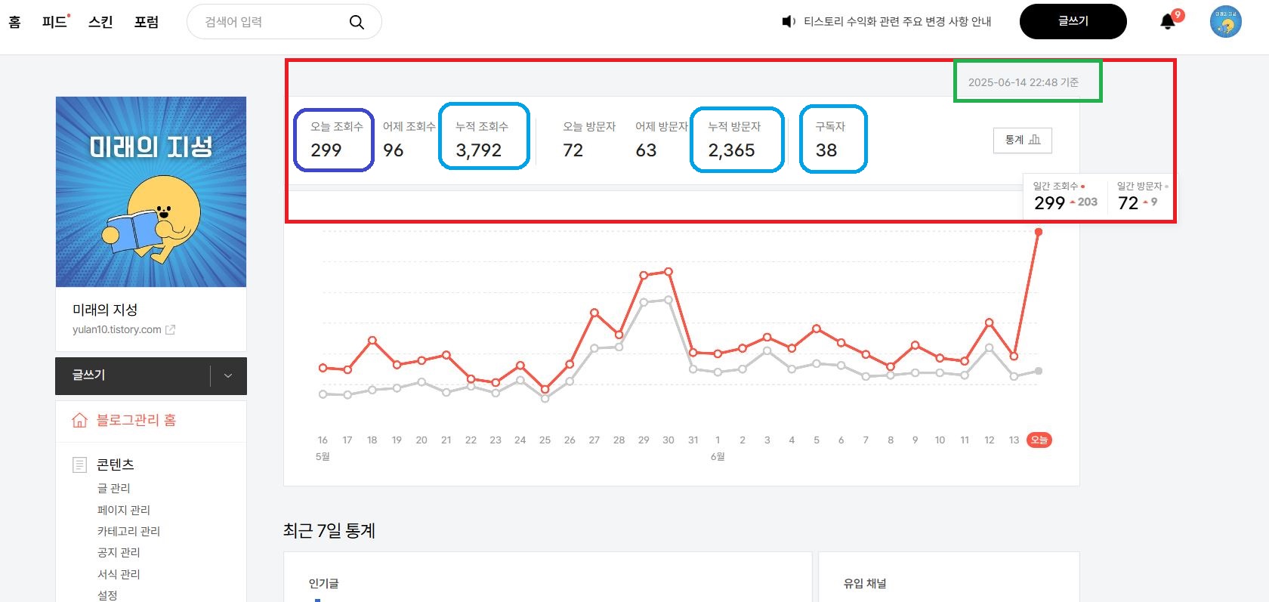Open 카테고리 관리 in sidebar
Image resolution: width=1269 pixels, height=602 pixels.
(x=129, y=531)
